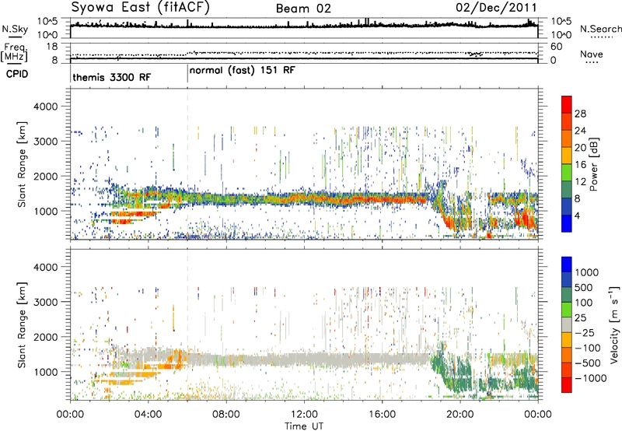Click the '1000' tick on Velocity color bar
Screen dimensions: 622x431
coord(586,272)
